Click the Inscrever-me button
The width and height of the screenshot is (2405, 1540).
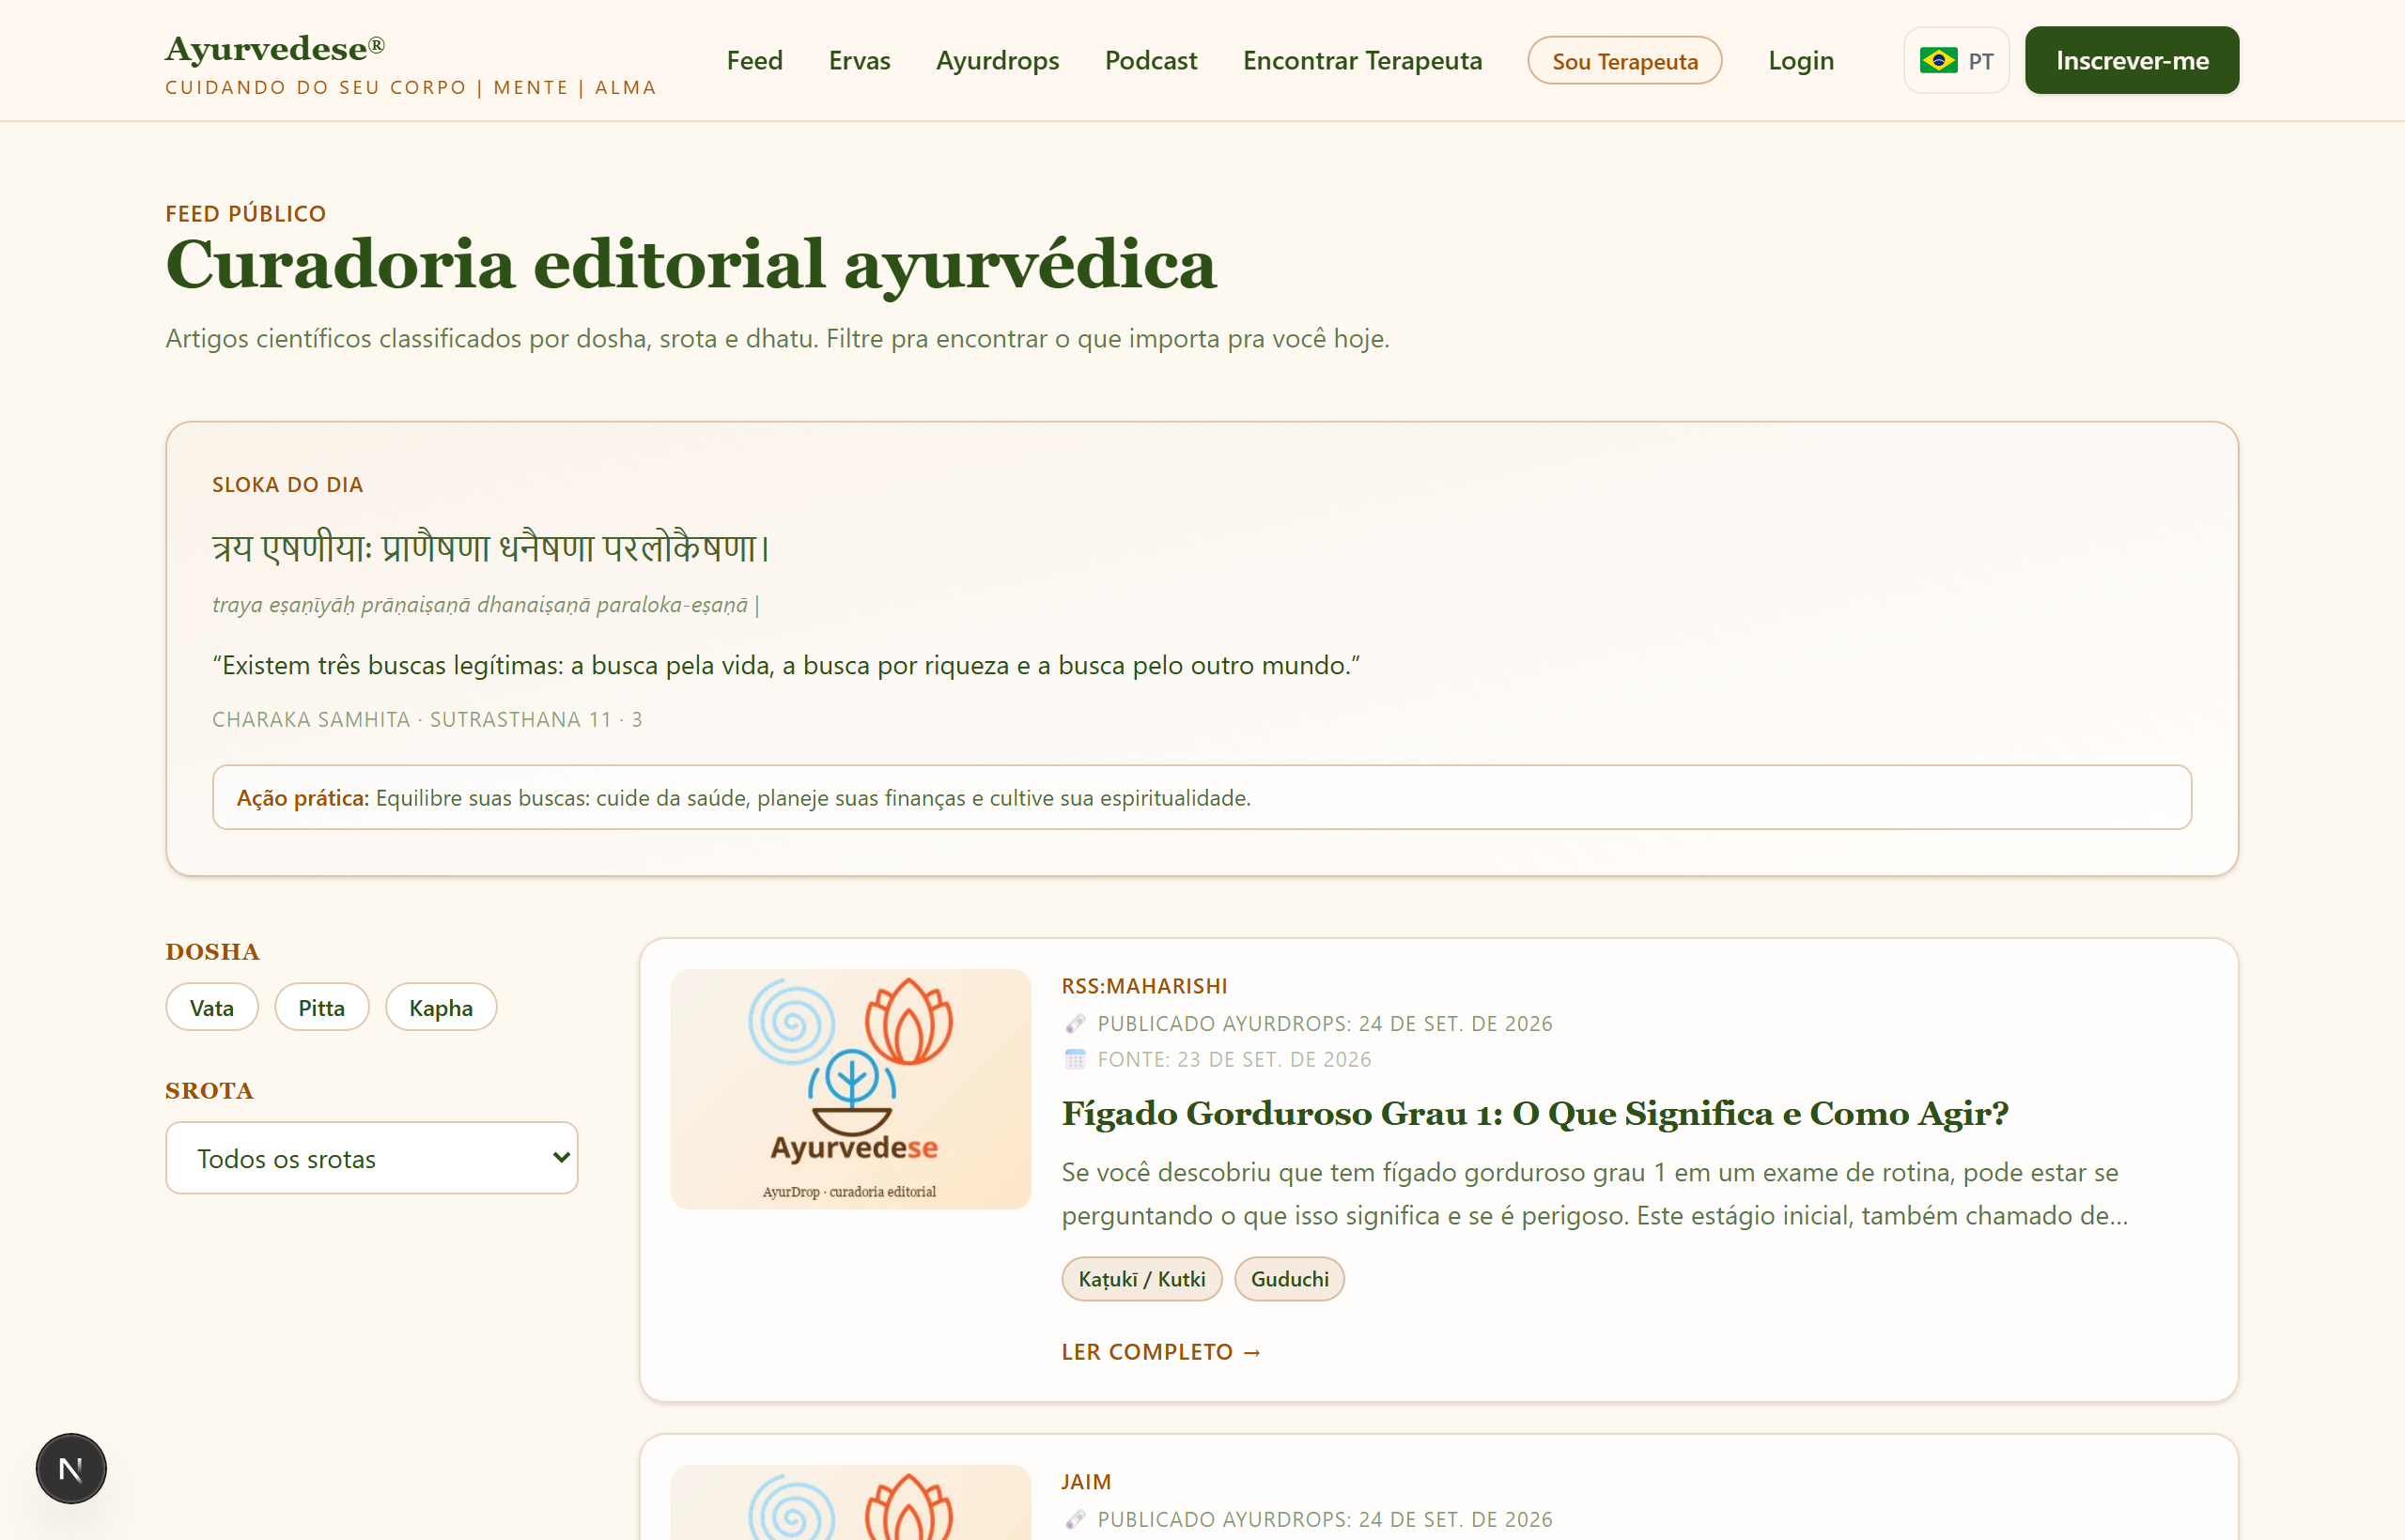click(x=2132, y=61)
